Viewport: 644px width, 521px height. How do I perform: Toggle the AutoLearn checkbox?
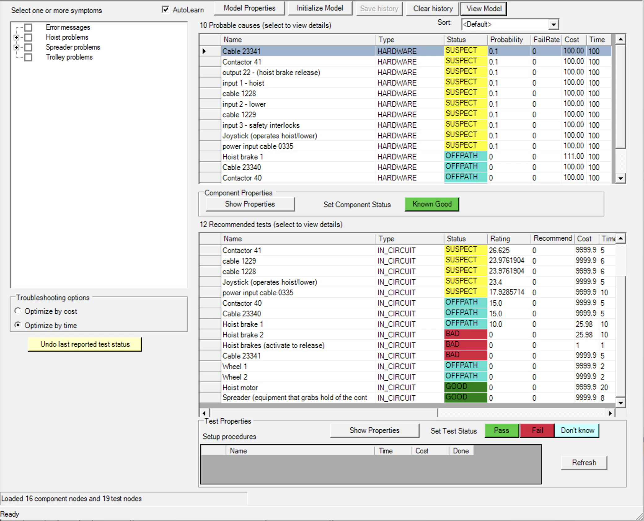pos(165,10)
